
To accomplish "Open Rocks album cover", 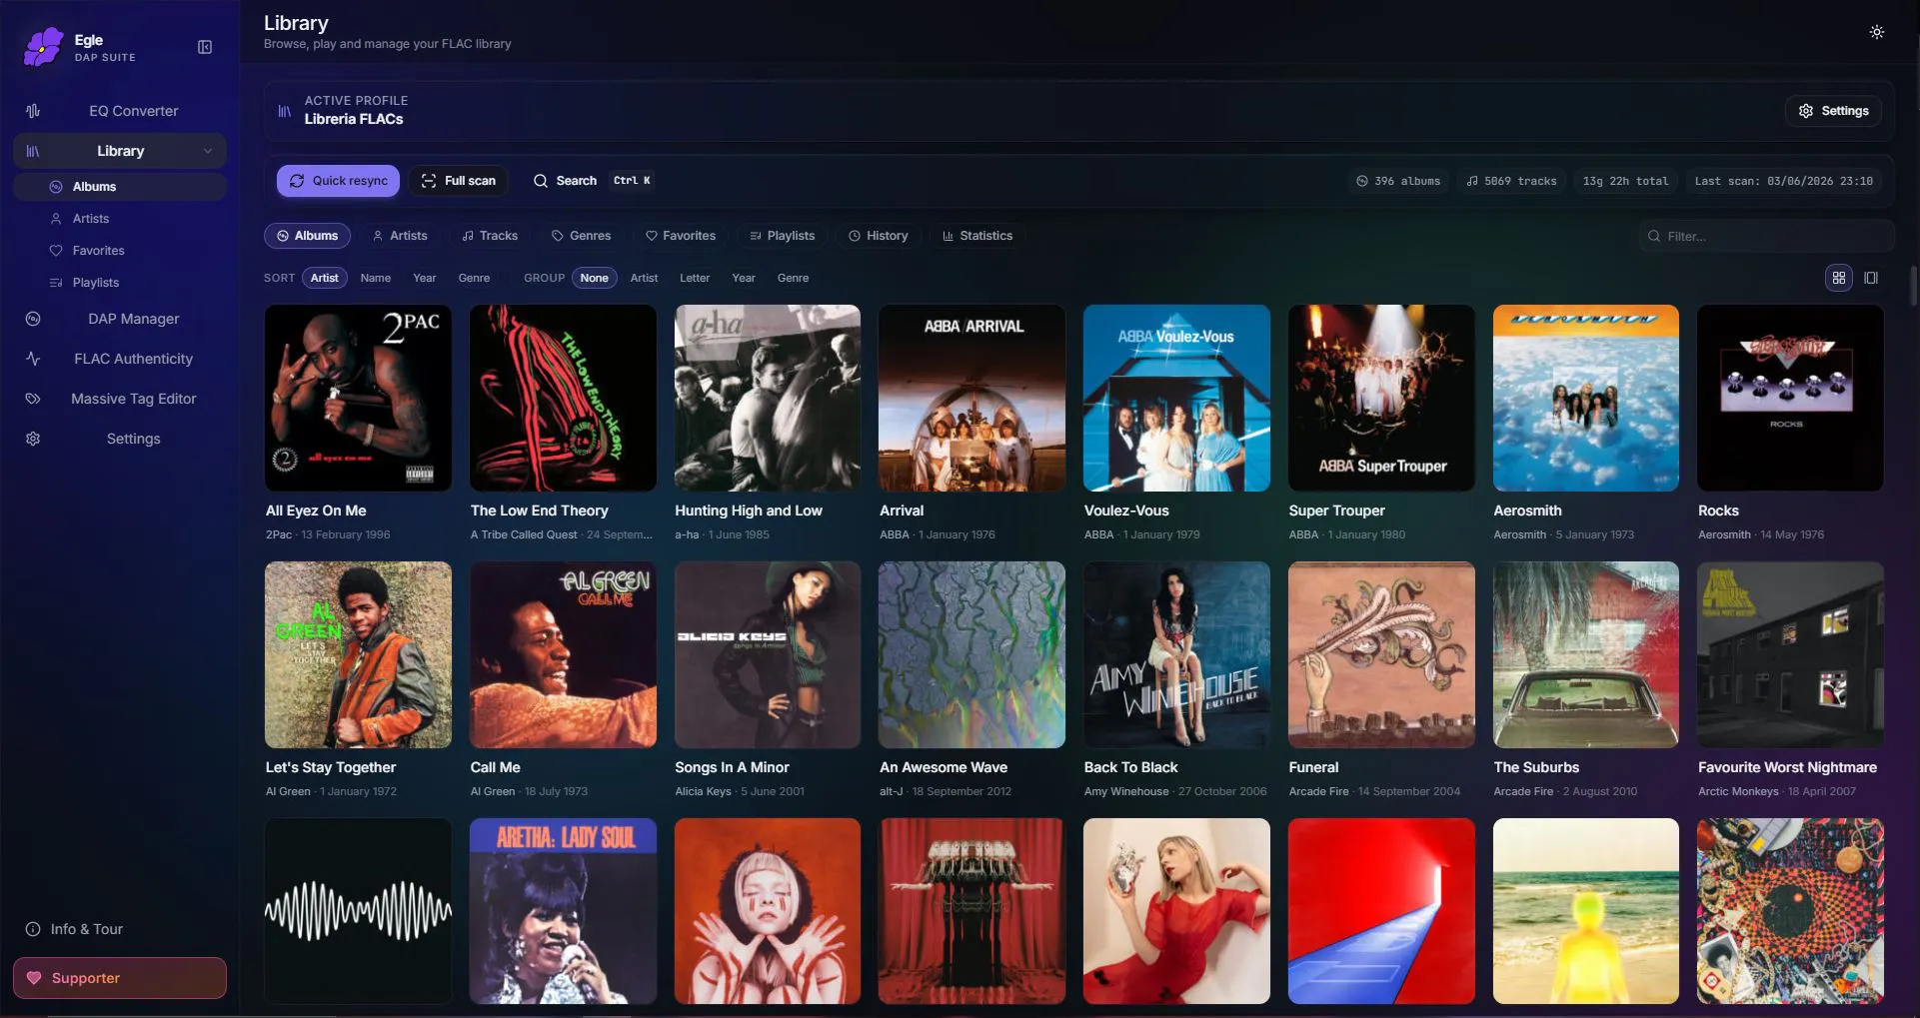I will click(1790, 398).
